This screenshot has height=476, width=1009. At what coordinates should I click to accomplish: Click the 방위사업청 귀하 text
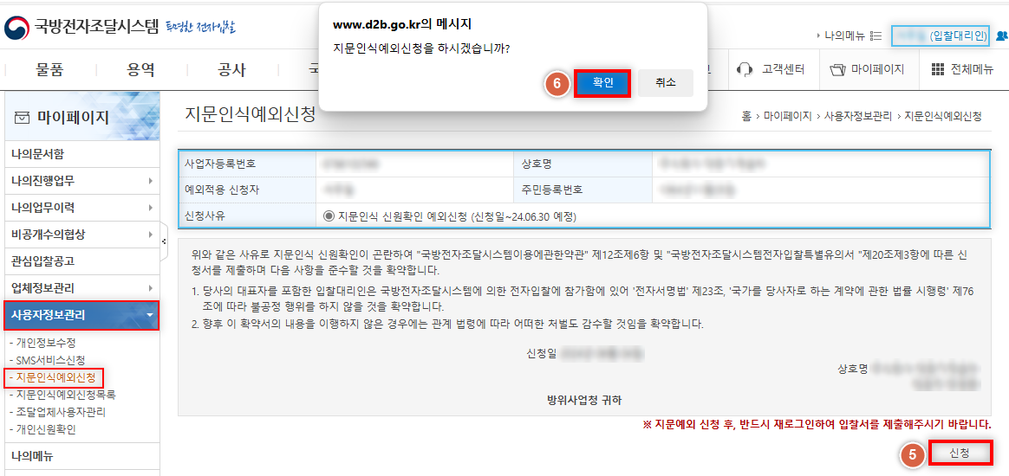click(584, 400)
